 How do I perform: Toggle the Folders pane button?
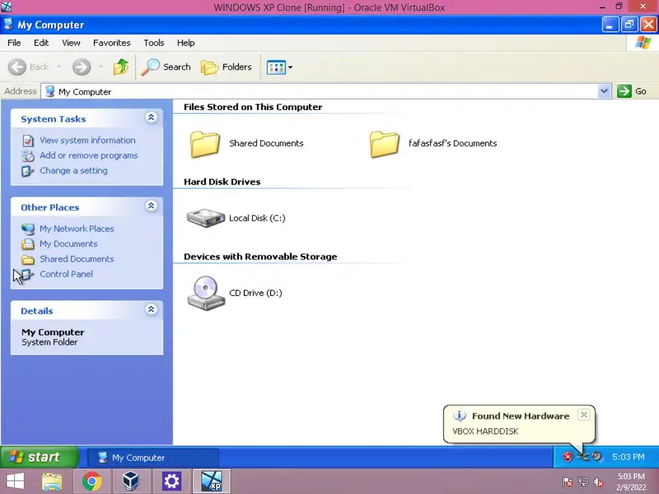[x=227, y=67]
